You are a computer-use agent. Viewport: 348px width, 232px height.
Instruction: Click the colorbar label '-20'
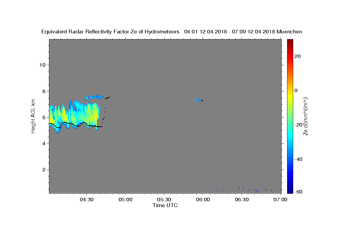[x=298, y=125]
